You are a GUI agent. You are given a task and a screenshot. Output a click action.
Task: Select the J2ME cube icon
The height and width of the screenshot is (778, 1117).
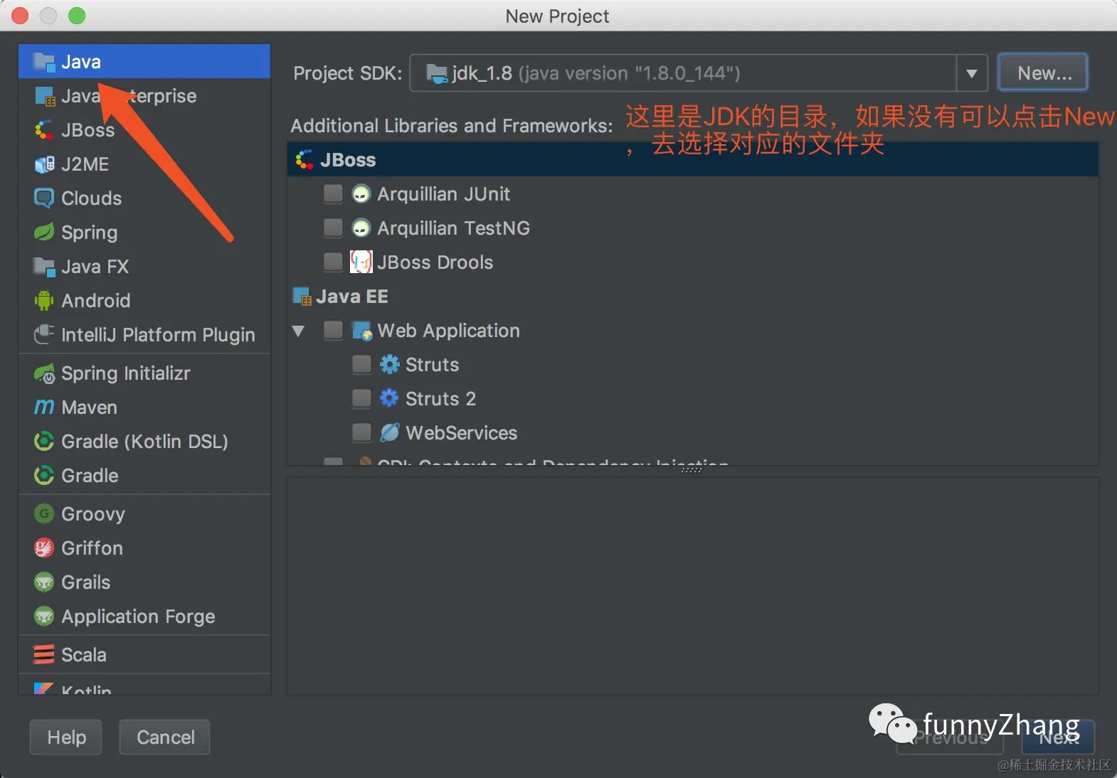[44, 164]
